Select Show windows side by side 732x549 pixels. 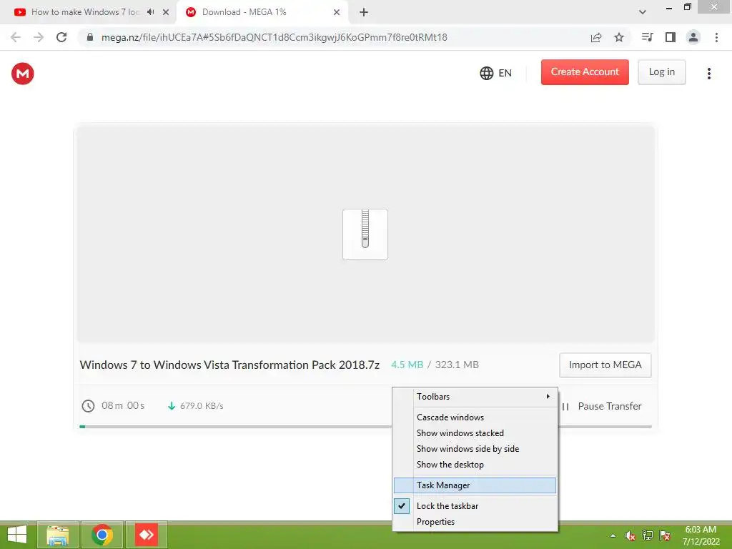tap(475, 449)
